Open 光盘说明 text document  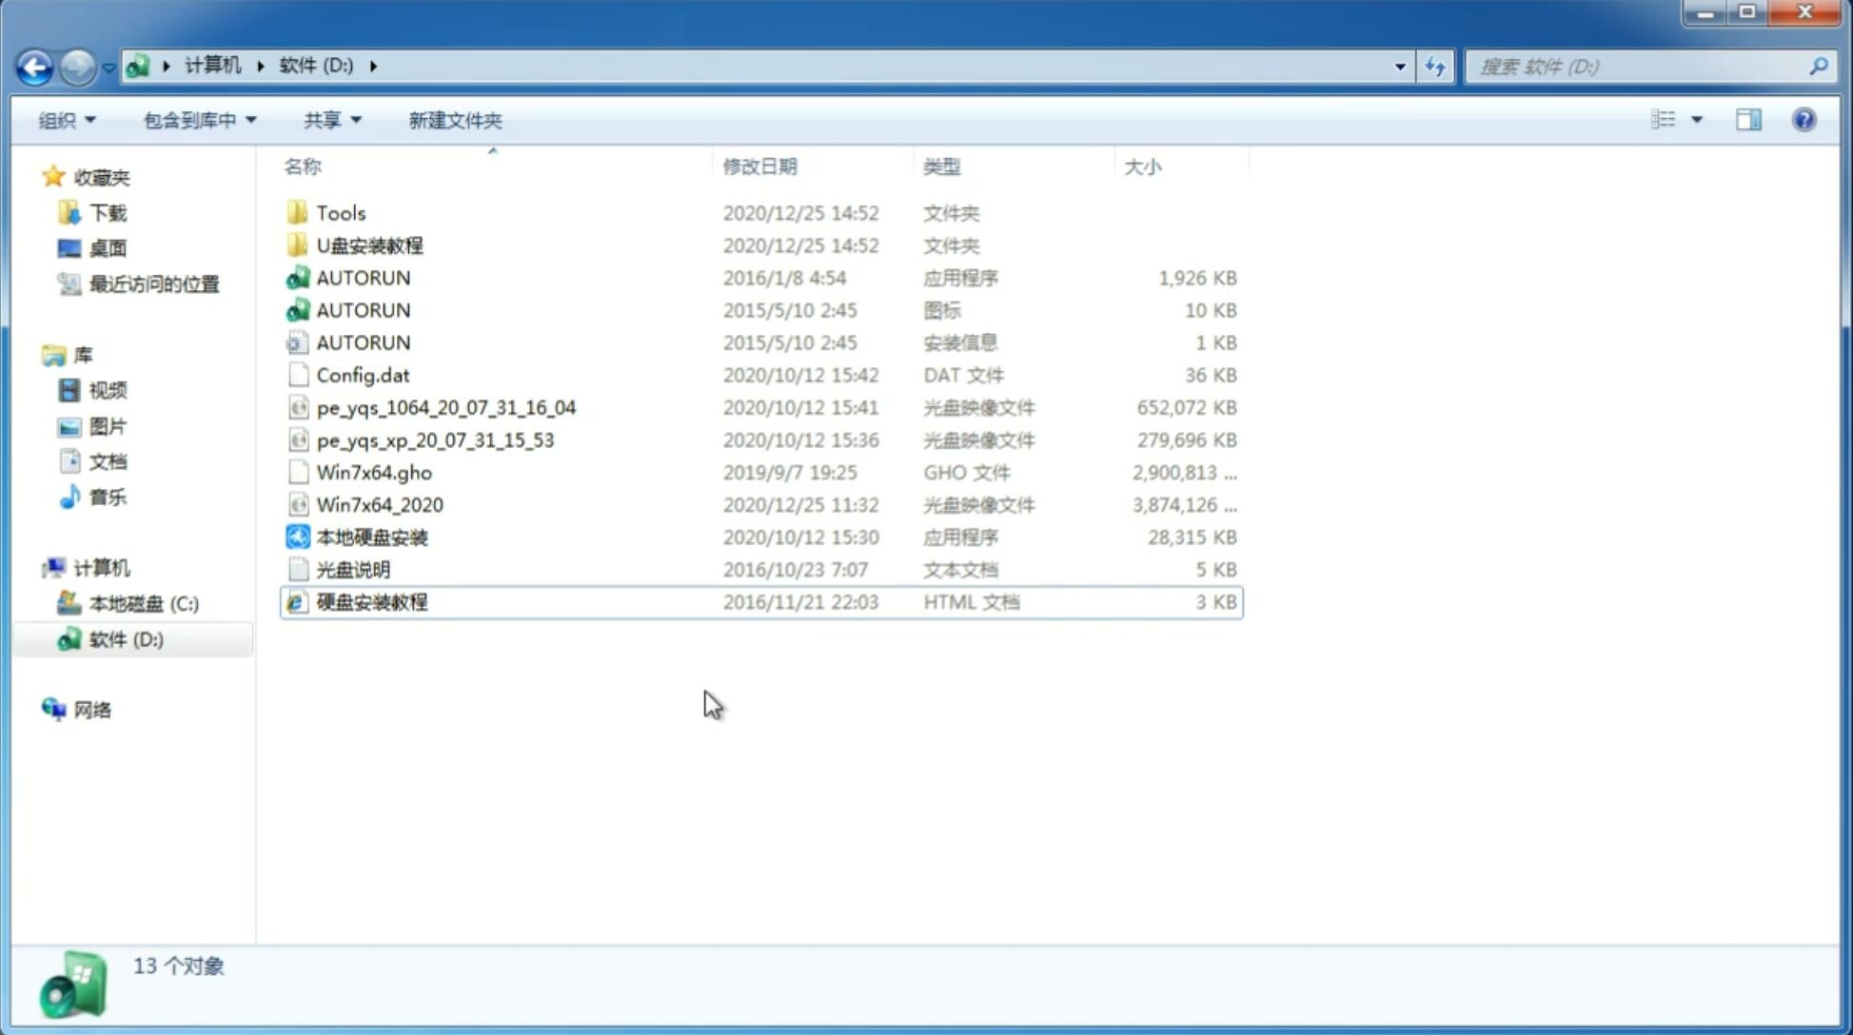coord(352,568)
